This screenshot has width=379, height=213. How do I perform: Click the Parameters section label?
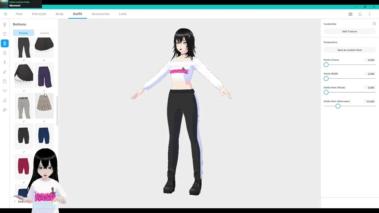[330, 42]
